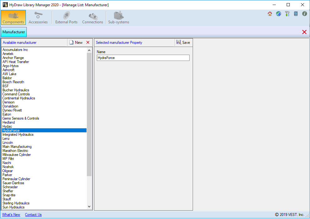Select Peninsular Cylinder entry
This screenshot has width=310, height=219.
[x=44, y=179]
